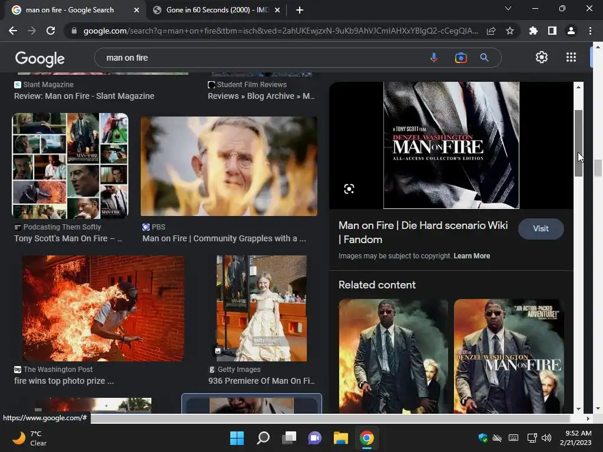Bookmark this page with the star icon
This screenshot has width=603, height=452.
510,31
